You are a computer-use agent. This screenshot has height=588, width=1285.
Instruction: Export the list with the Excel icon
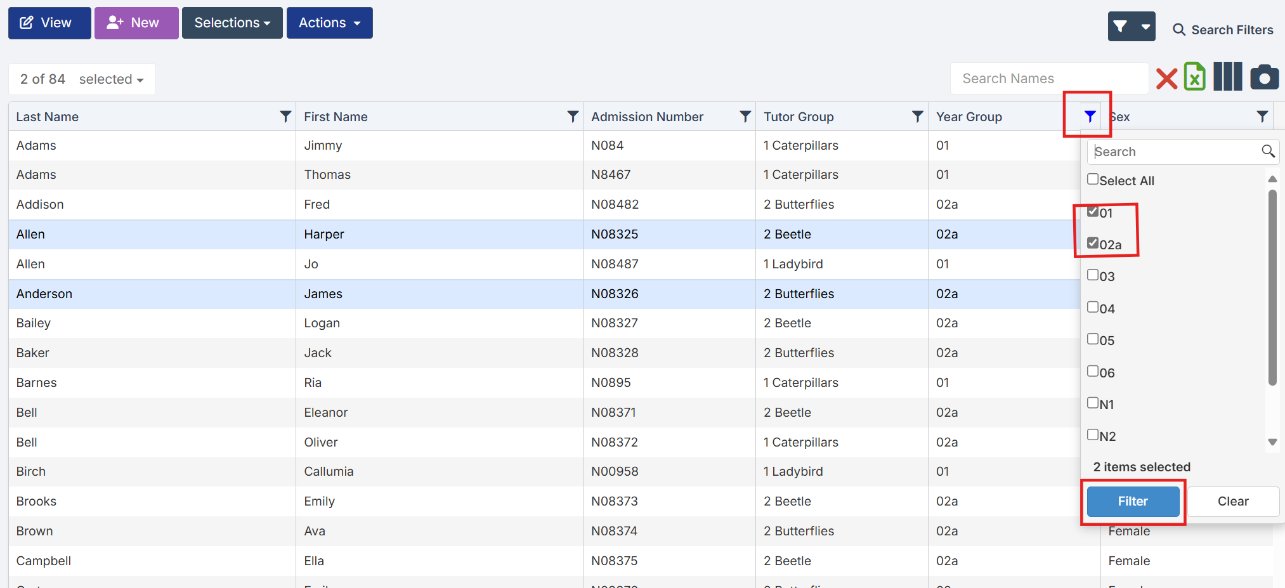click(1195, 77)
